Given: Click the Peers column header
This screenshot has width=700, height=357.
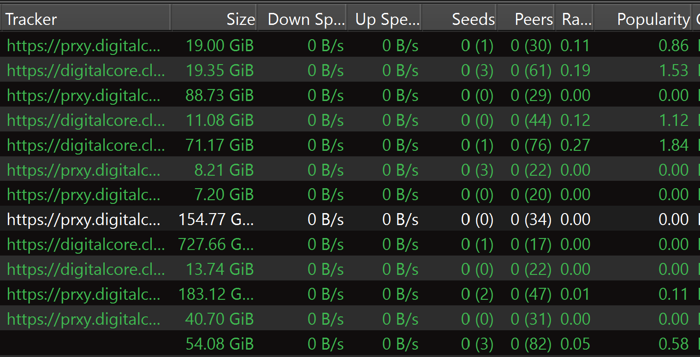Looking at the screenshot, I should coord(527,19).
